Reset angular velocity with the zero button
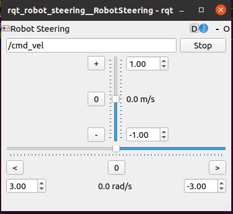This screenshot has height=214, width=233. [116, 168]
